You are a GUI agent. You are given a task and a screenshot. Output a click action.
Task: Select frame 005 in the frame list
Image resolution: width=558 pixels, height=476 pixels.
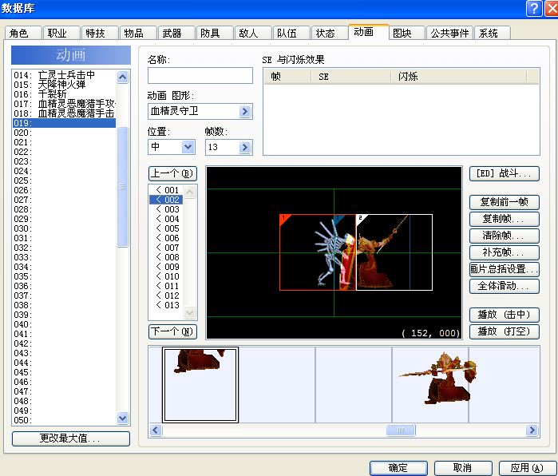[x=167, y=228]
